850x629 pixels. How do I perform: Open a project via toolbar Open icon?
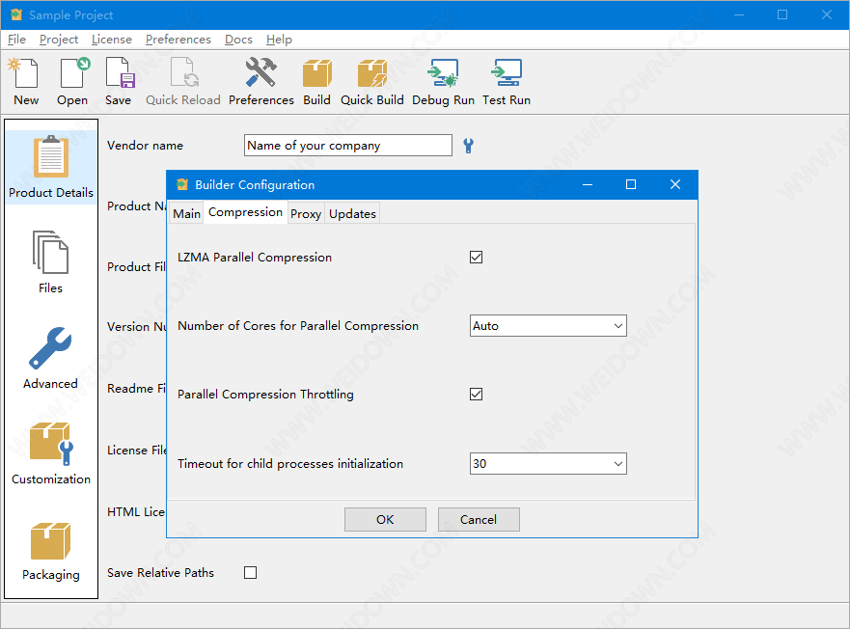coord(72,82)
